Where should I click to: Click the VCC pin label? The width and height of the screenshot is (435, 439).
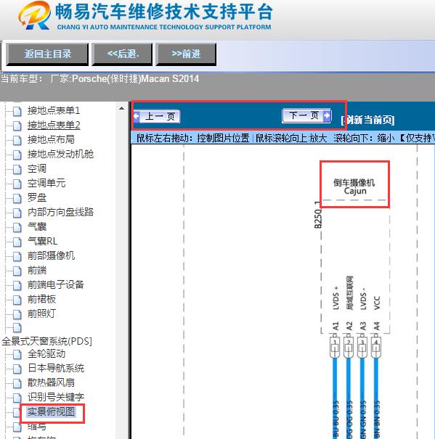point(377,303)
